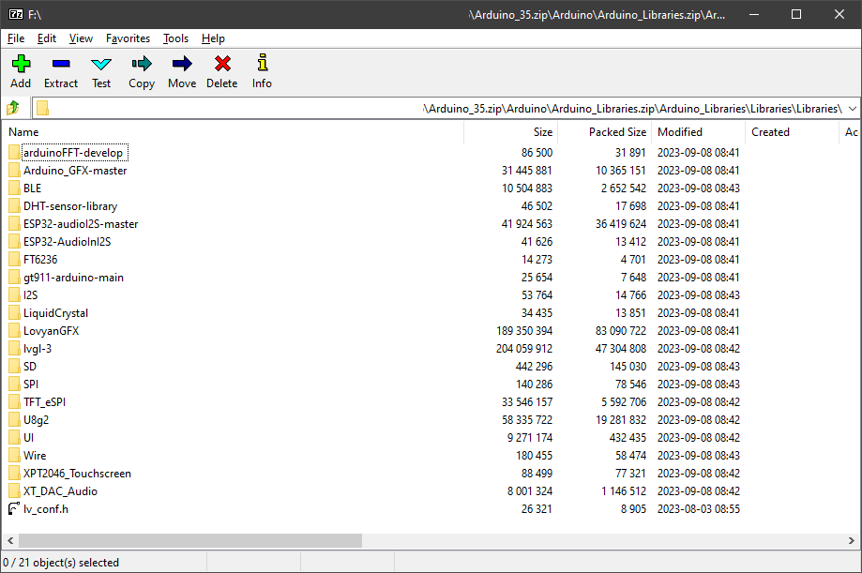Click the lv_conf.h file icon
Screen dimensions: 862x573
[x=14, y=508]
